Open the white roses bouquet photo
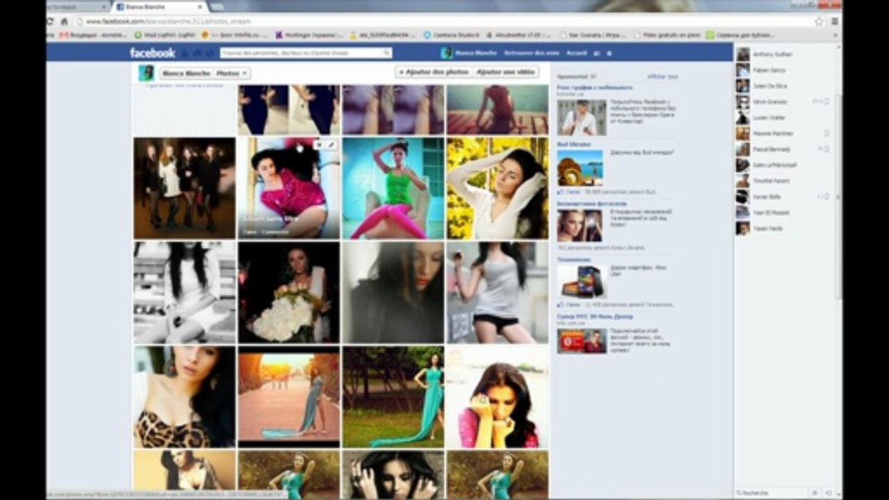This screenshot has height=500, width=889. click(x=288, y=292)
